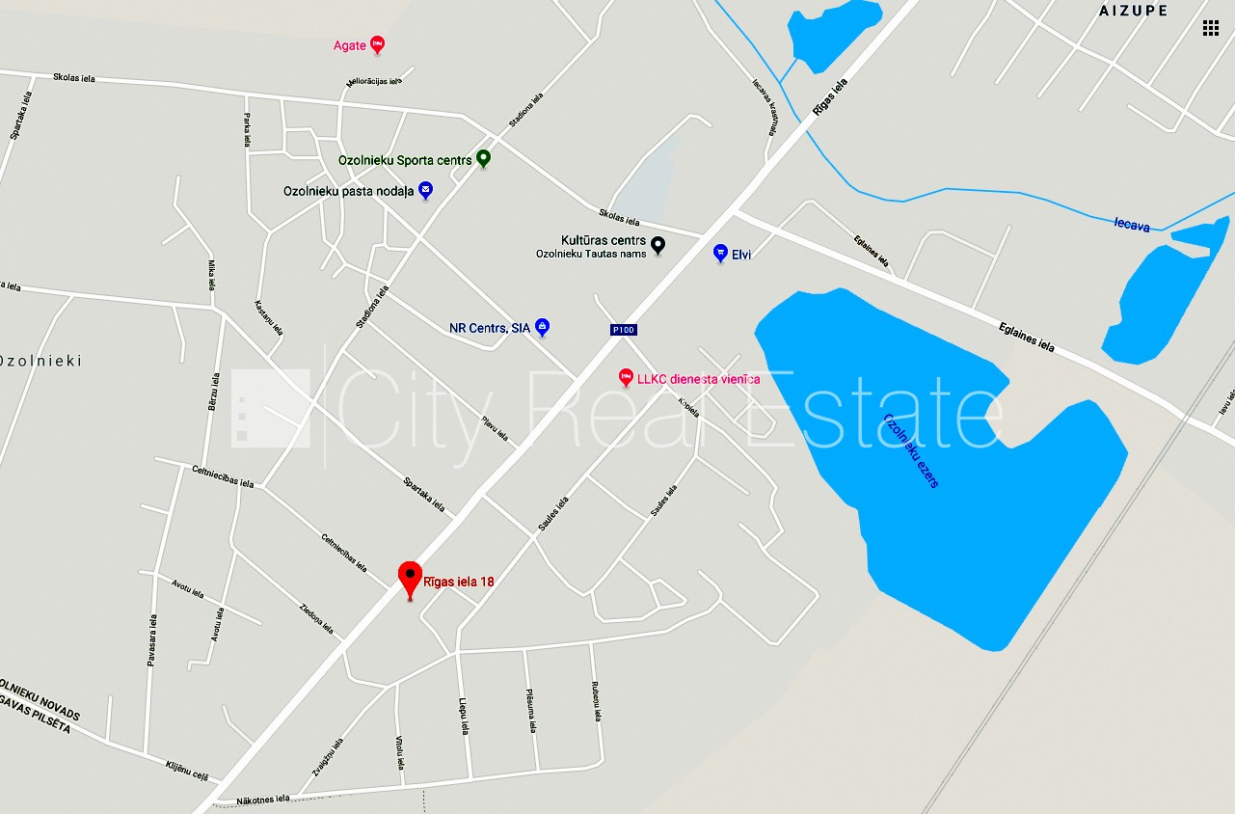Click the P100 road shield badge
The height and width of the screenshot is (814, 1235).
pyautogui.click(x=624, y=330)
